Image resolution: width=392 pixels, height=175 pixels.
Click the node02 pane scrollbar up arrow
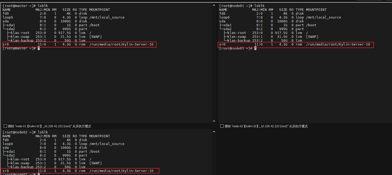tap(214, 132)
